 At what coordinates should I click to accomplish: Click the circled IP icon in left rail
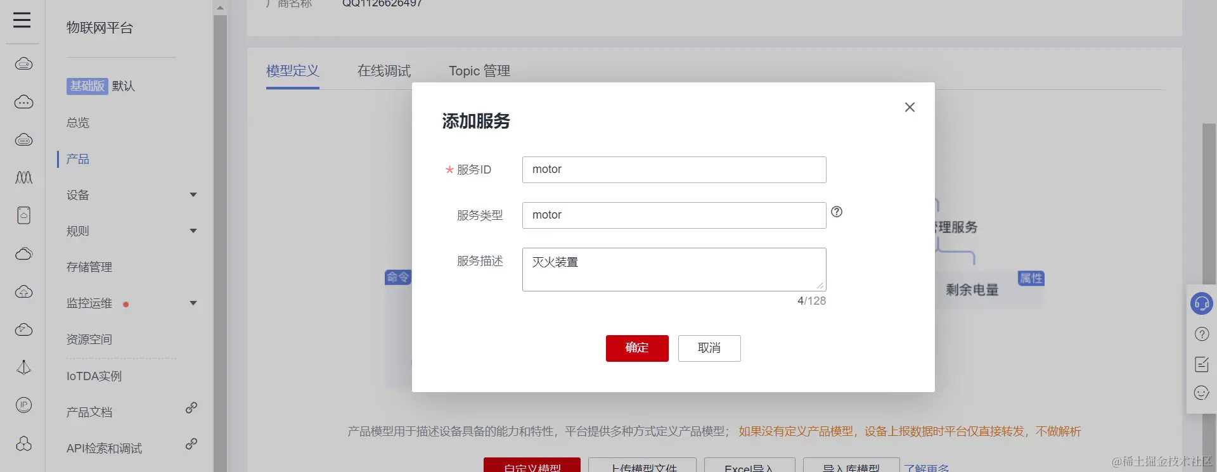pos(23,405)
